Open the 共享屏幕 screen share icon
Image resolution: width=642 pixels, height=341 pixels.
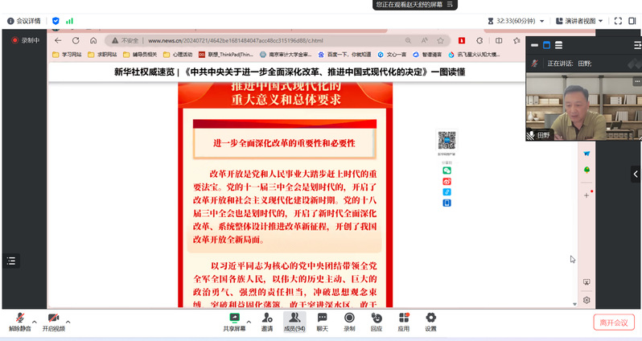(234, 321)
